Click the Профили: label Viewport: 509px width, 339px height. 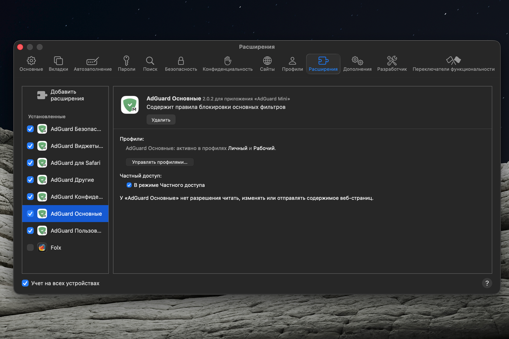[x=132, y=139]
